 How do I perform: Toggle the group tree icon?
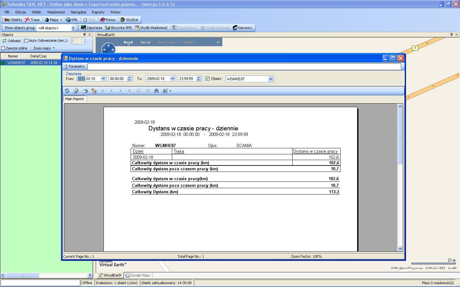[94, 91]
